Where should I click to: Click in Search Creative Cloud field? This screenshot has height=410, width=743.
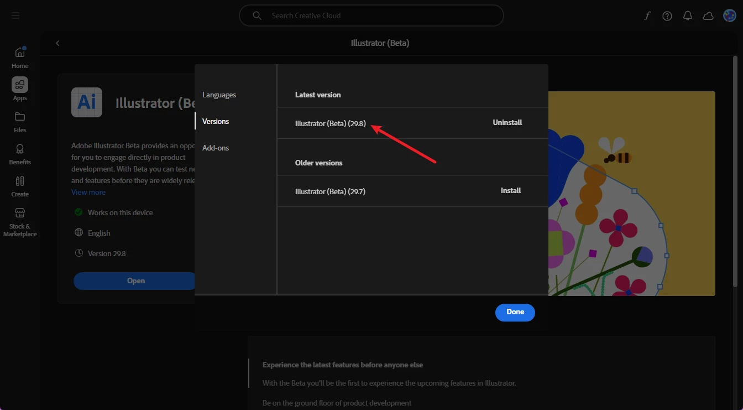click(371, 15)
